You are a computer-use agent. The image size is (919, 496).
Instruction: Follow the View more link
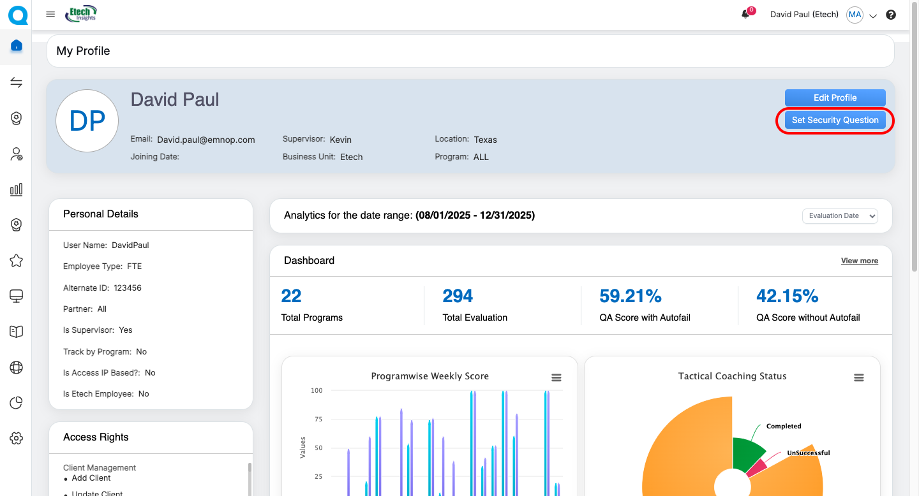(x=859, y=261)
